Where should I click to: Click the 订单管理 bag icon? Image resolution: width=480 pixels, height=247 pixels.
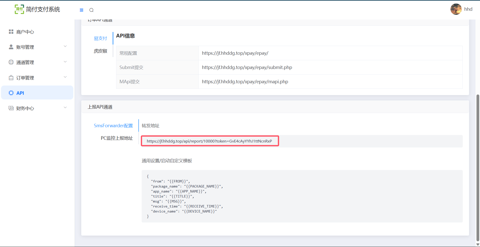(11, 78)
